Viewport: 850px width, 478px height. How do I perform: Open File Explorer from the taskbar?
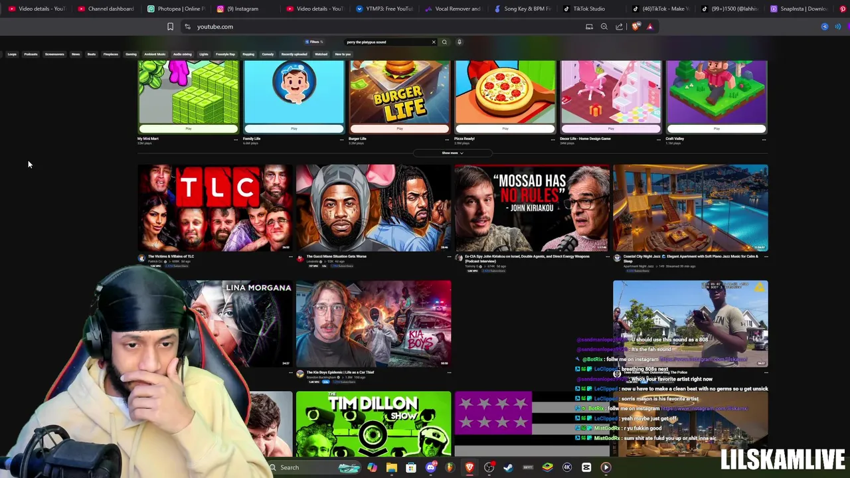click(392, 467)
